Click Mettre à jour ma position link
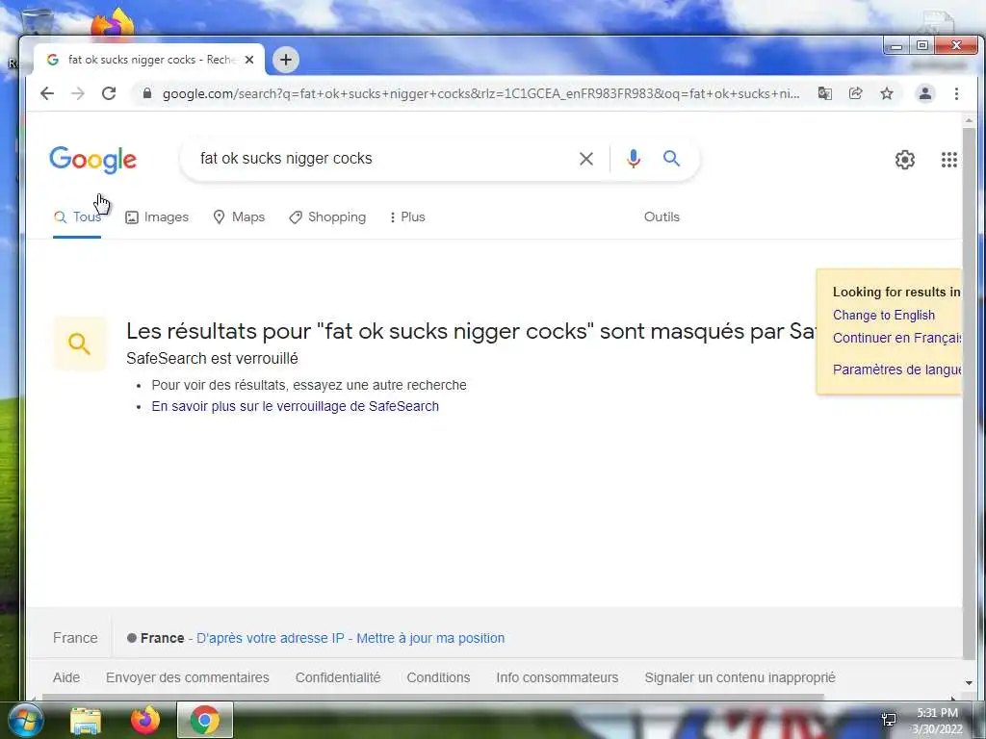 coord(430,639)
